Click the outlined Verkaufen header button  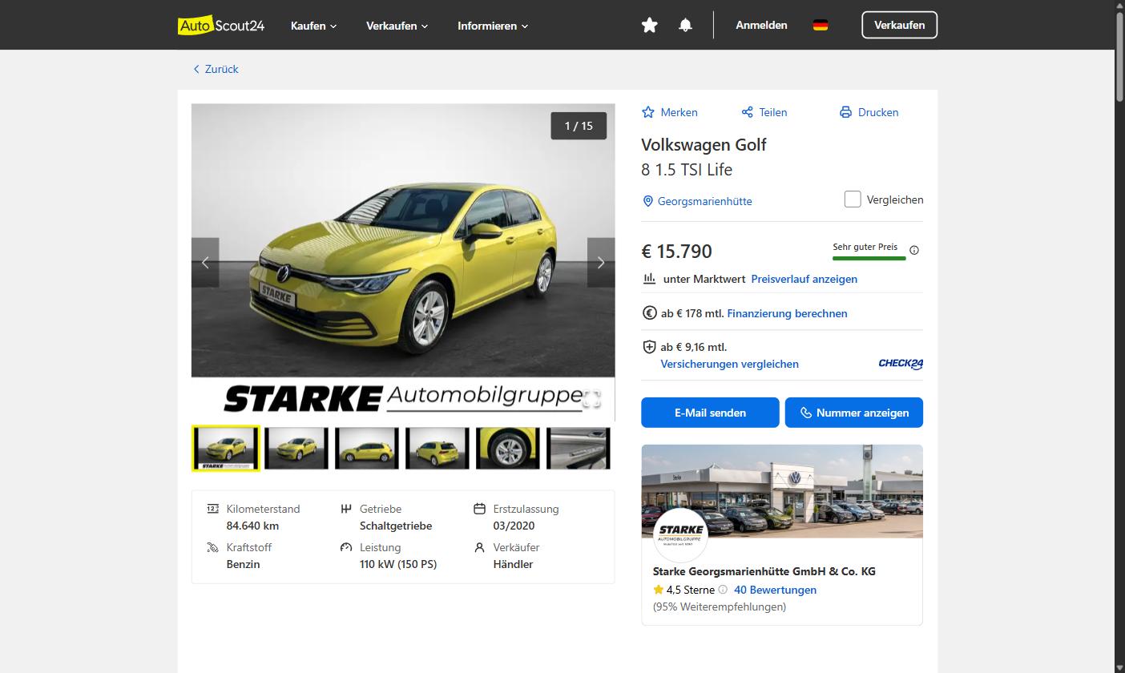click(899, 25)
